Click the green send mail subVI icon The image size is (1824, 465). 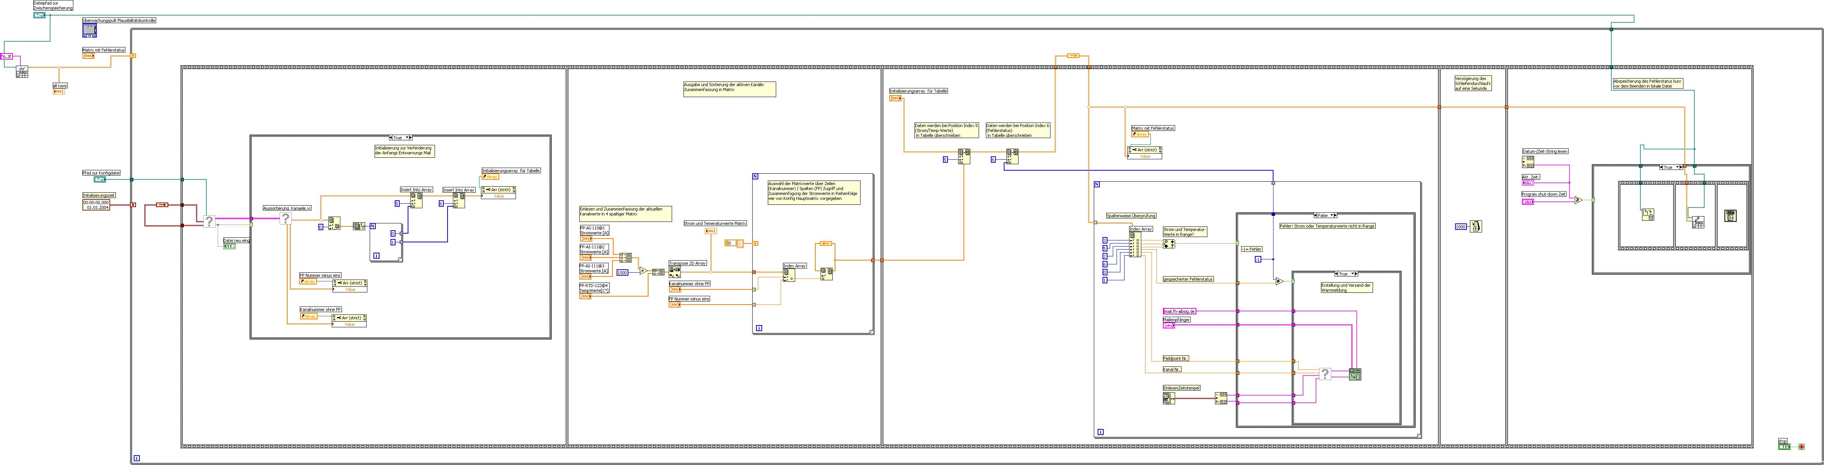pos(1355,374)
